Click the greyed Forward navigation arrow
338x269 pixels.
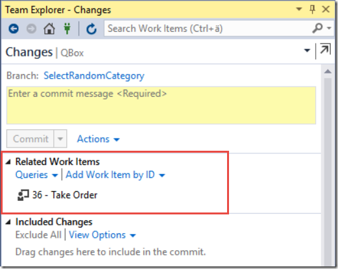pos(31,29)
